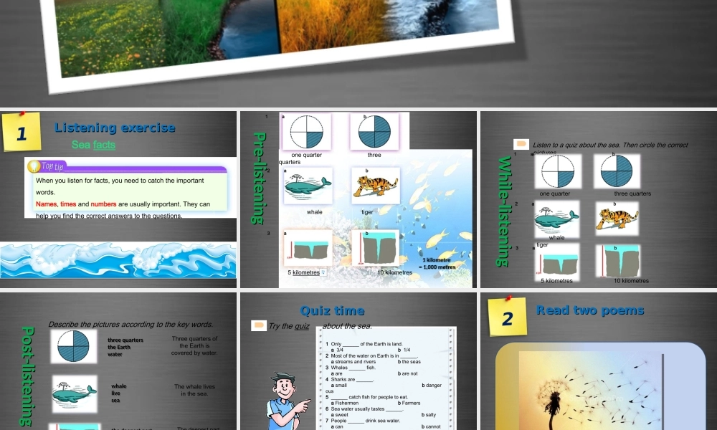This screenshot has width=717, height=430.
Task: Click the "Quiz time" slide title
Action: [332, 310]
